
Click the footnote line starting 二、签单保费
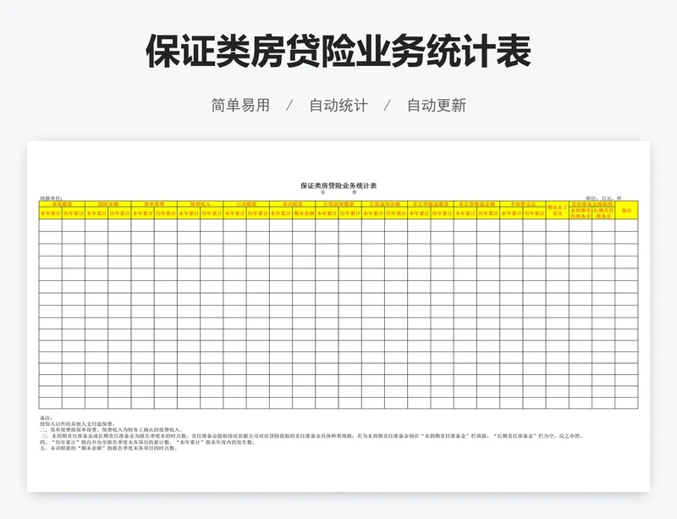click(111, 430)
